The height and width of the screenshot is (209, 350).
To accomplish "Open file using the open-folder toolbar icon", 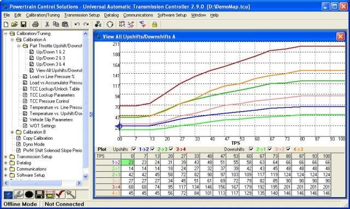I will point(15,24).
